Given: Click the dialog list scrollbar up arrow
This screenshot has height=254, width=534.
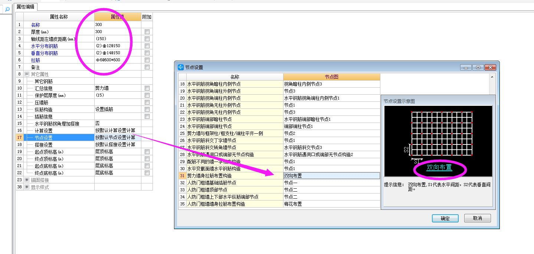Looking at the screenshot, I should tap(493, 77).
